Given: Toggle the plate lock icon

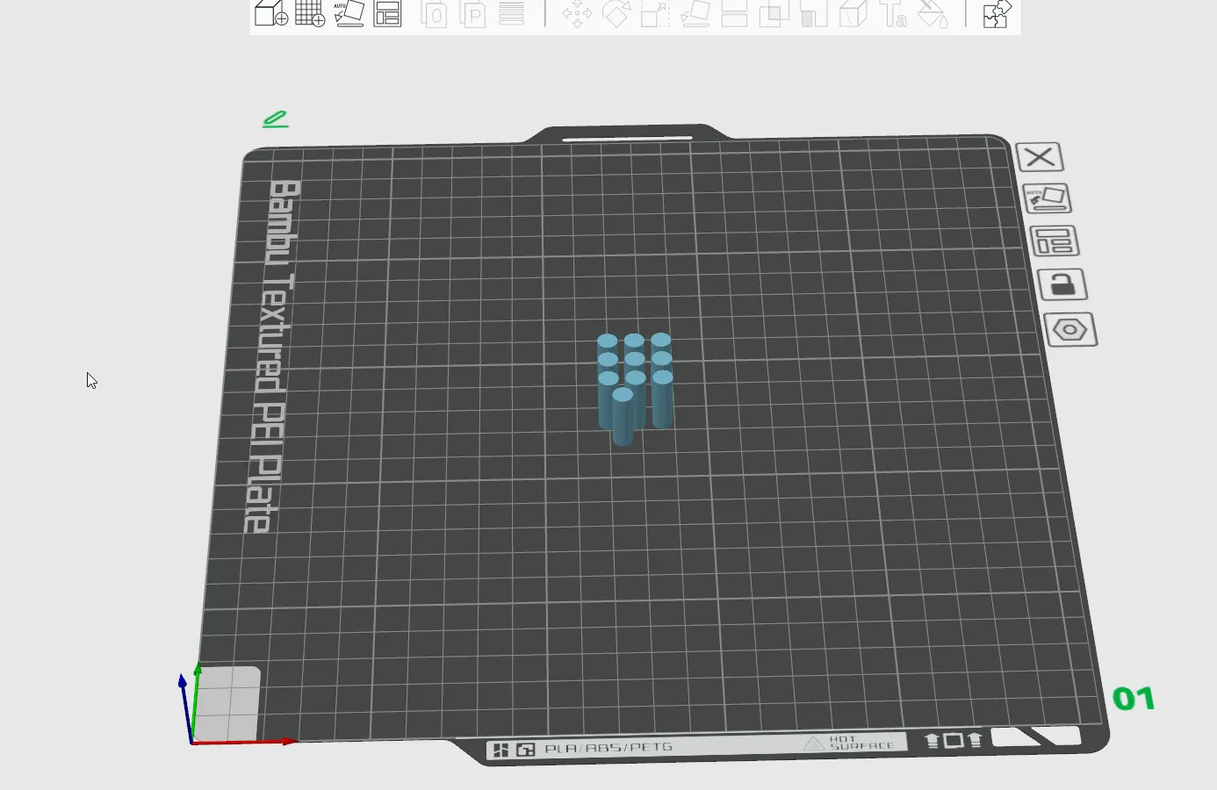Looking at the screenshot, I should (x=1062, y=284).
